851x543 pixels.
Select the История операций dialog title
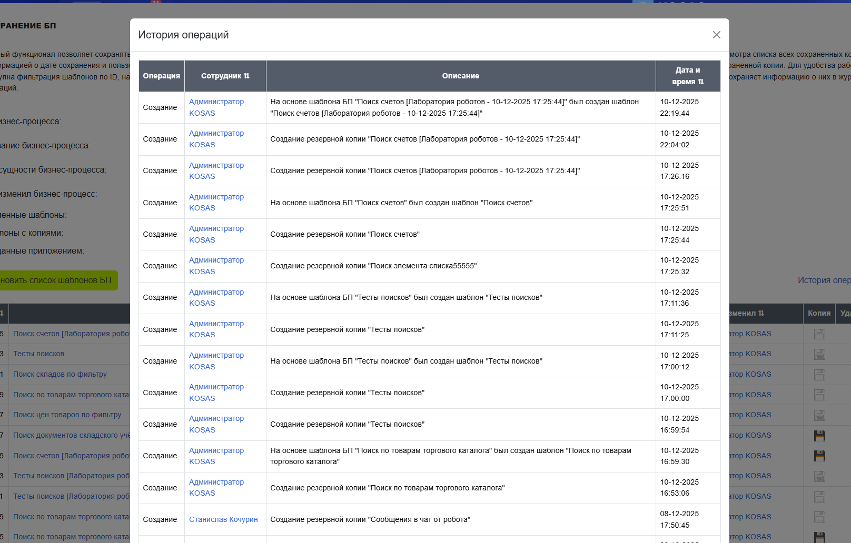pos(183,35)
